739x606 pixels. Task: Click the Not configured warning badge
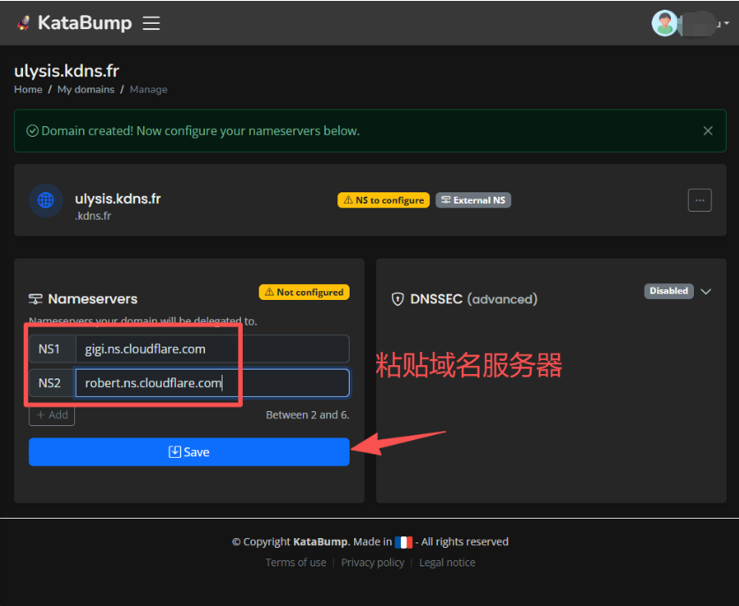pos(304,292)
